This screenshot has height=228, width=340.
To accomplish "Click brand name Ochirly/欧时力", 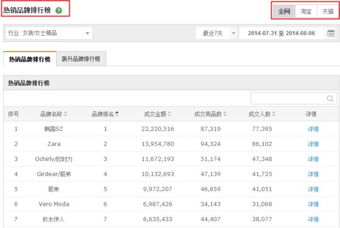I will pyautogui.click(x=54, y=159).
